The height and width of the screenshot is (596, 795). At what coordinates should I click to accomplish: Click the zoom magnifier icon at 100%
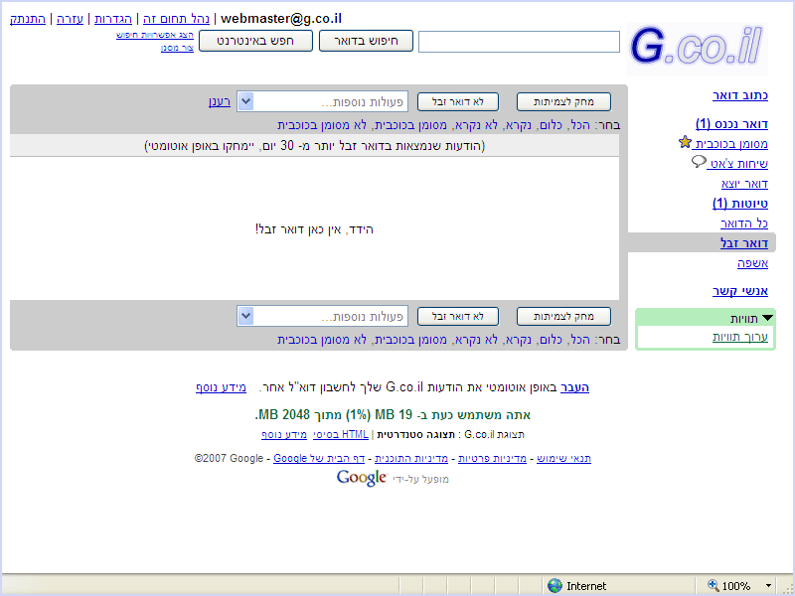coord(713,585)
